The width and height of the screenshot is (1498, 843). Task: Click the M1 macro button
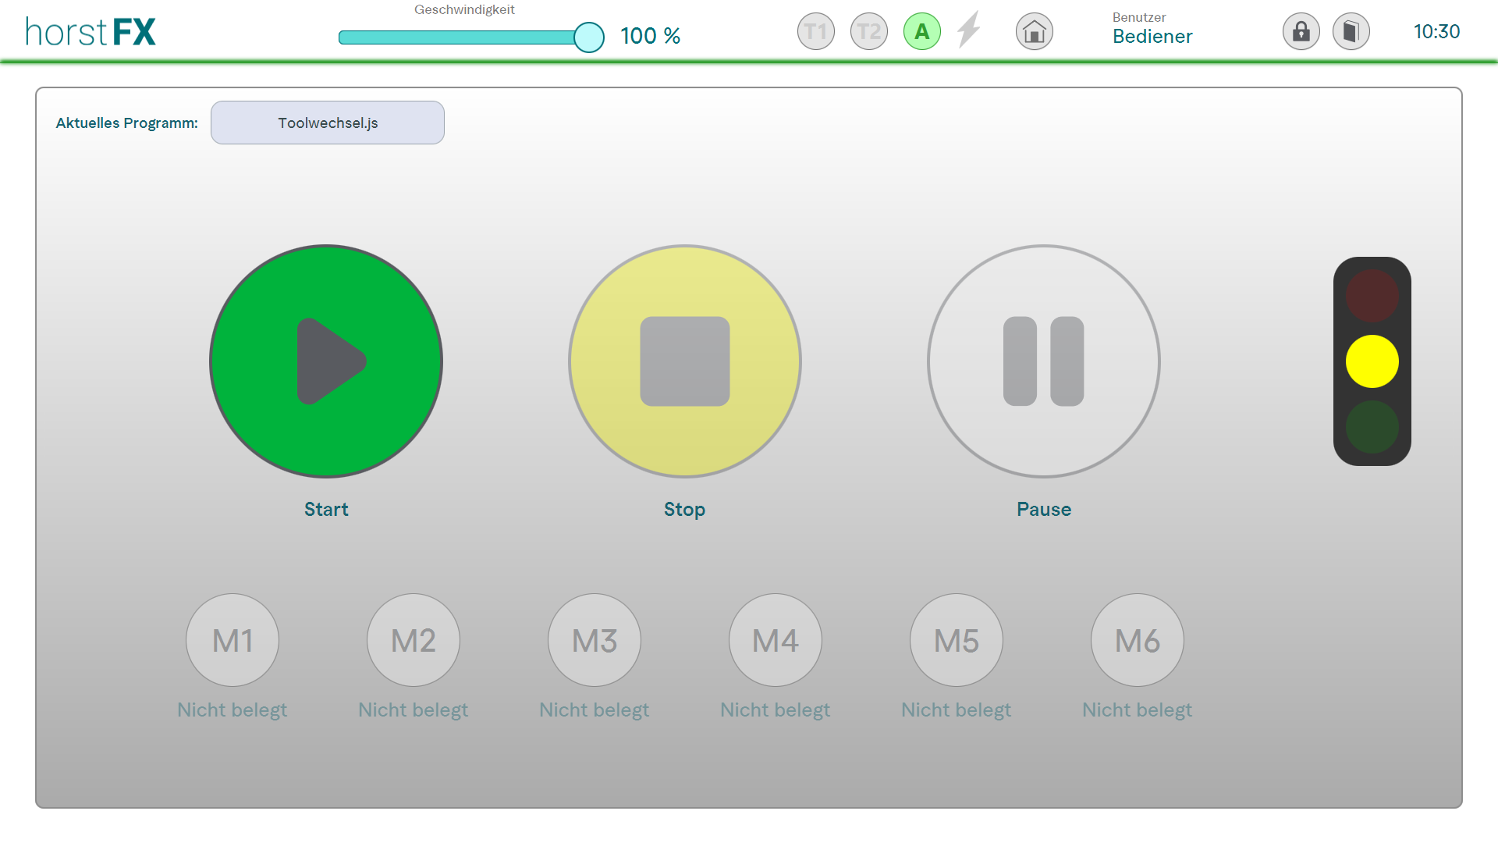click(233, 640)
